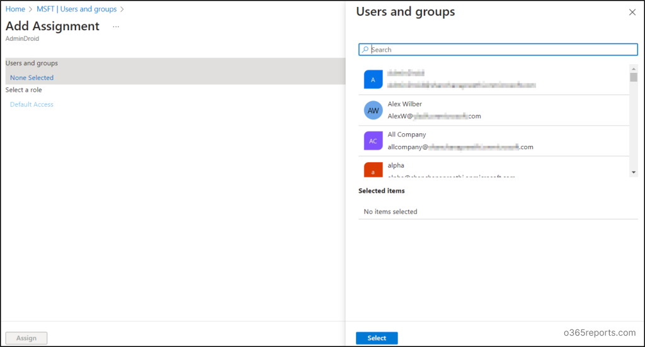This screenshot has height=347, width=645.
Task: Select the blue A avatar entry
Action: click(x=373, y=80)
